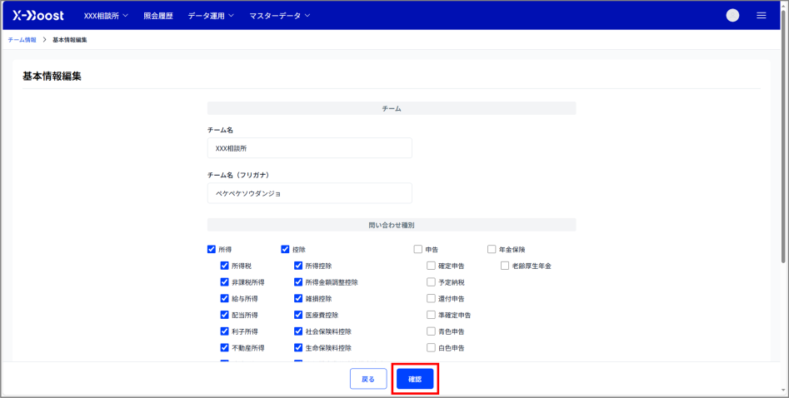
Task: Check the 青色申告 checkbox
Action: click(x=431, y=331)
